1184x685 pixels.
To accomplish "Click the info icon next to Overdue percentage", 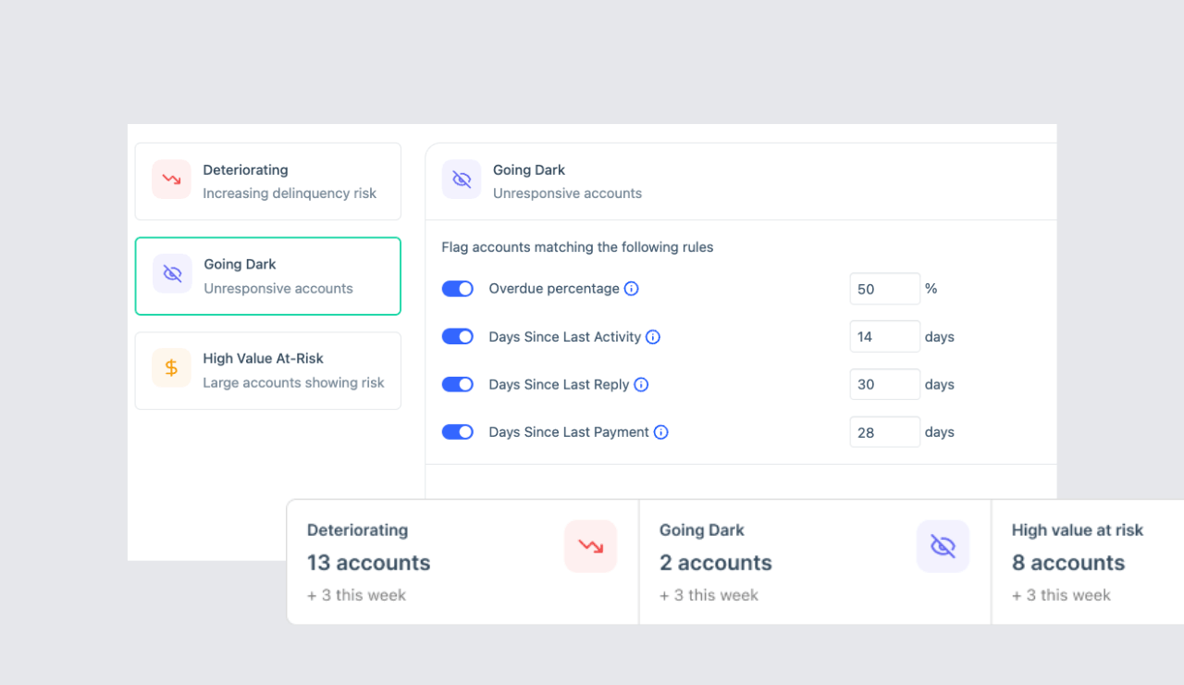I will (632, 289).
